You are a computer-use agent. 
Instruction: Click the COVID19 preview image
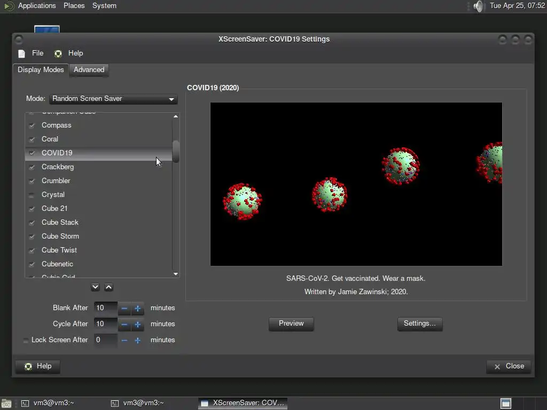pos(356,184)
